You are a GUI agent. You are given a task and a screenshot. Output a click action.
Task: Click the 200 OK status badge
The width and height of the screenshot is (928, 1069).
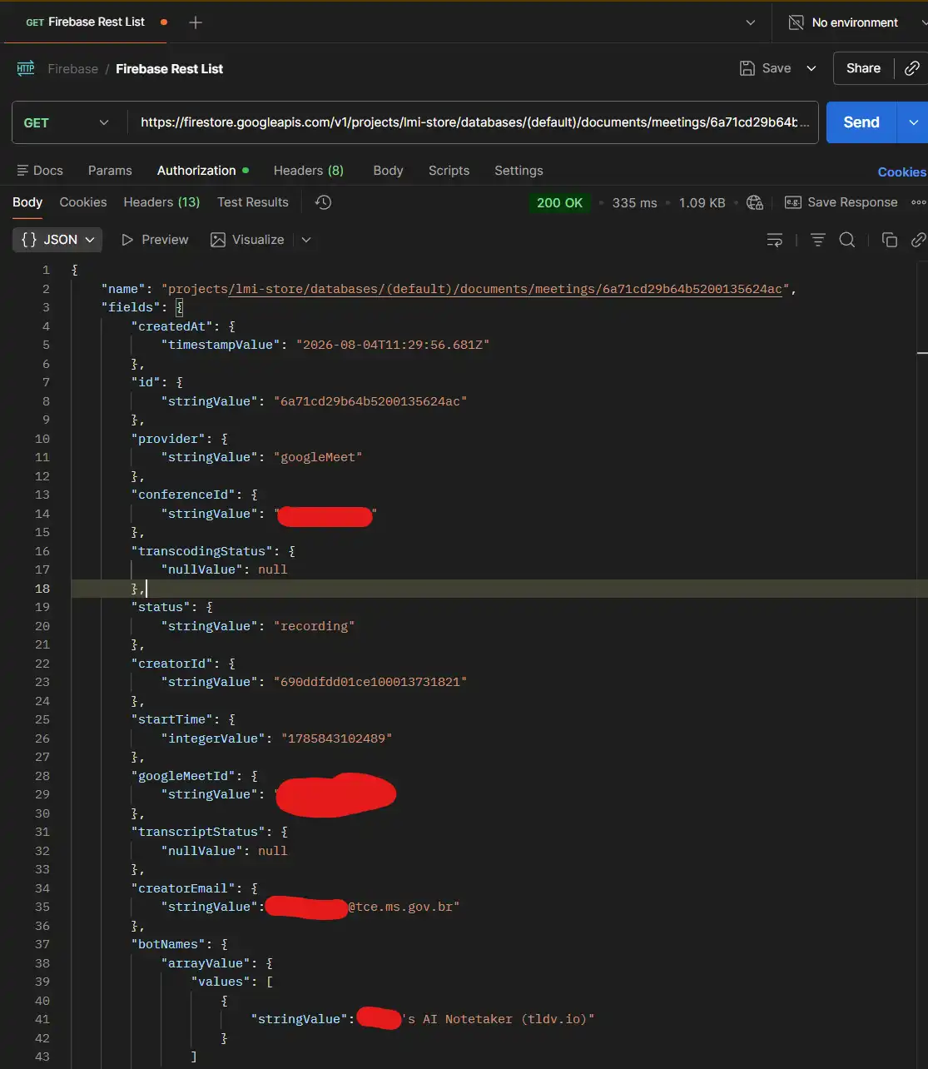tap(559, 202)
